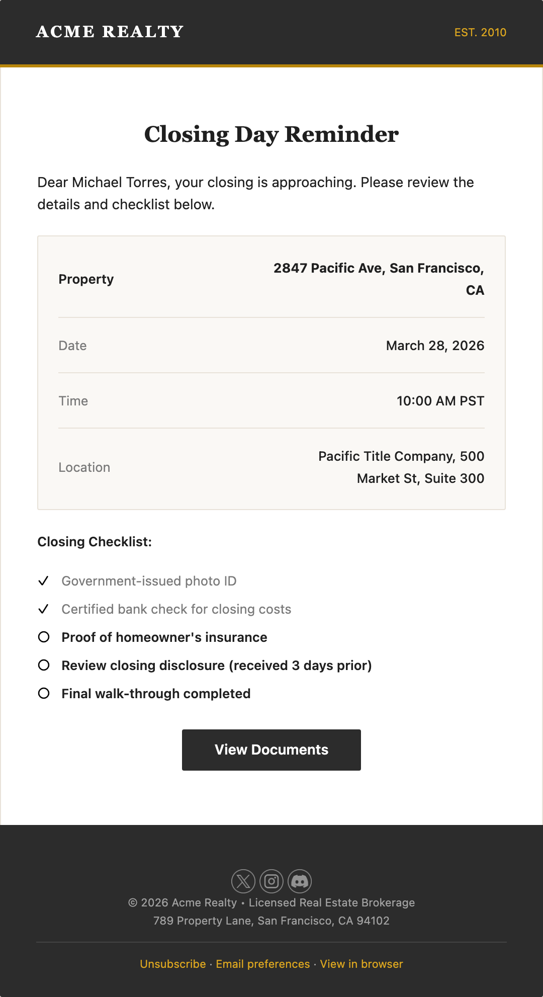This screenshot has width=543, height=997.
Task: Click the EST. 2010 header text
Action: [480, 32]
